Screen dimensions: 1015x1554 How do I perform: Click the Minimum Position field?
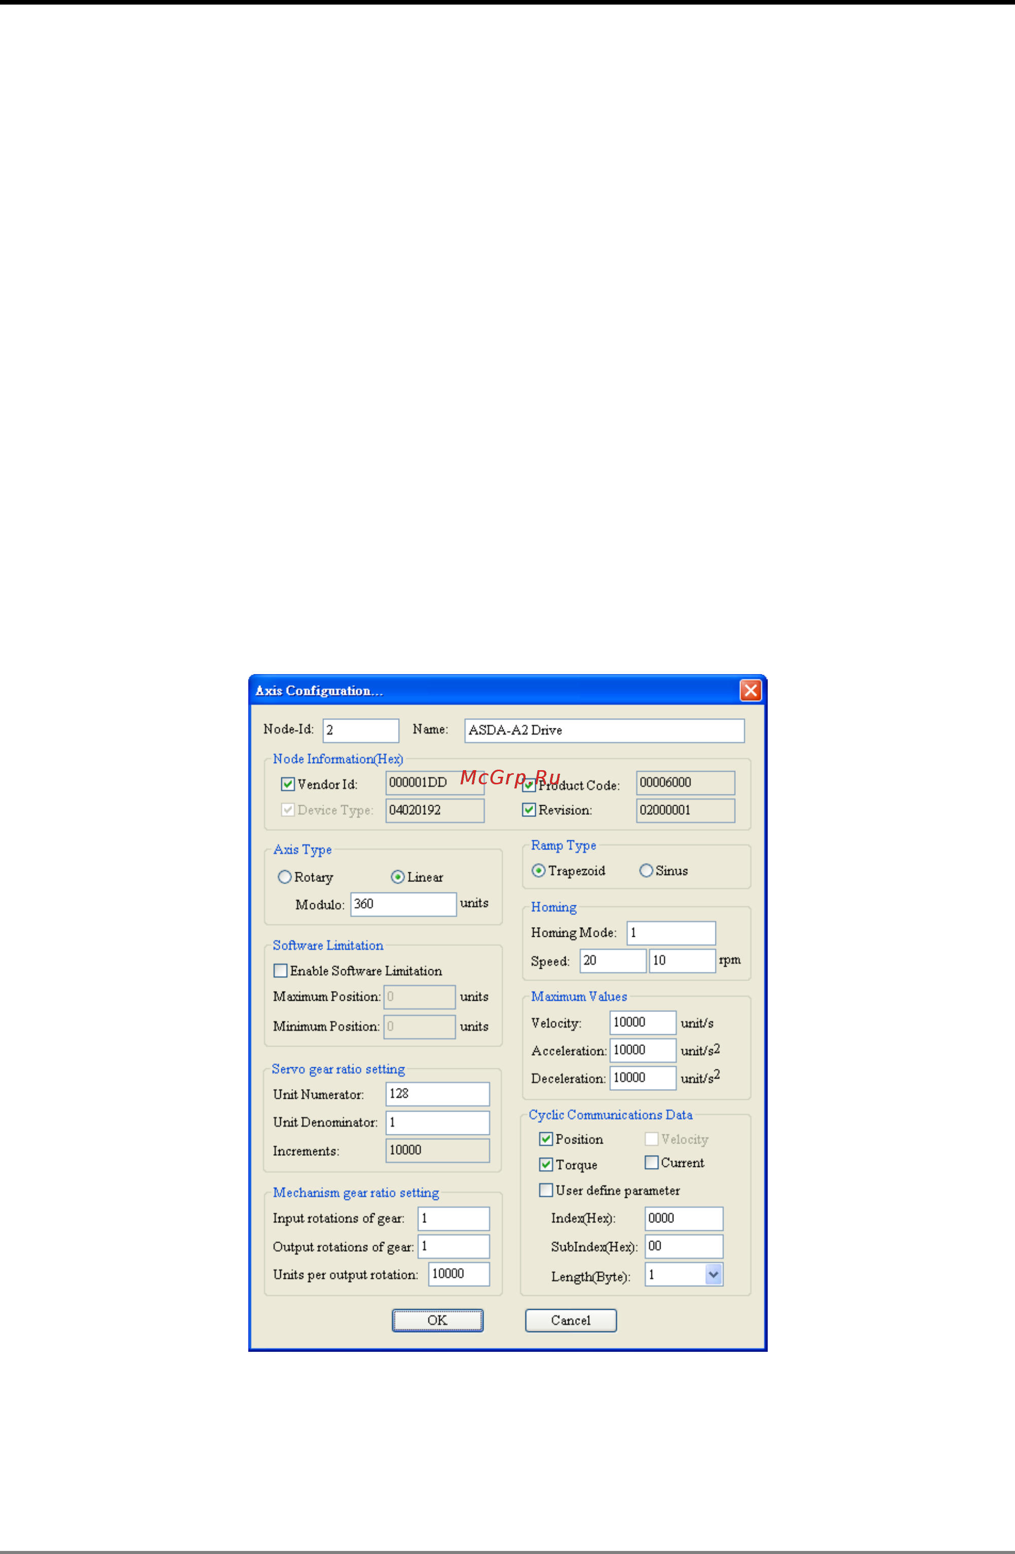pyautogui.click(x=420, y=1026)
